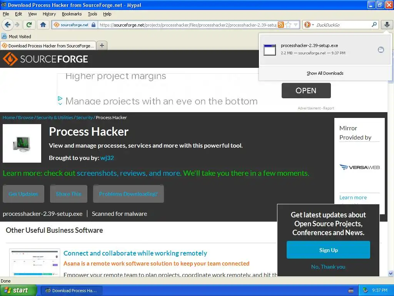Click the OPEN advertisement button
Screen dimensions: 394x296
306,91
